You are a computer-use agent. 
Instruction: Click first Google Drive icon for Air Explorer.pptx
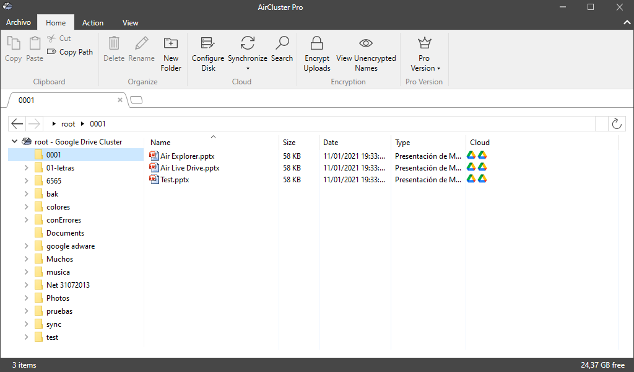coord(471,156)
